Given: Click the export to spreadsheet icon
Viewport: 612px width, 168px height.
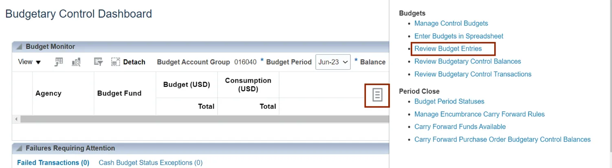Looking at the screenshot, I should coord(59,62).
